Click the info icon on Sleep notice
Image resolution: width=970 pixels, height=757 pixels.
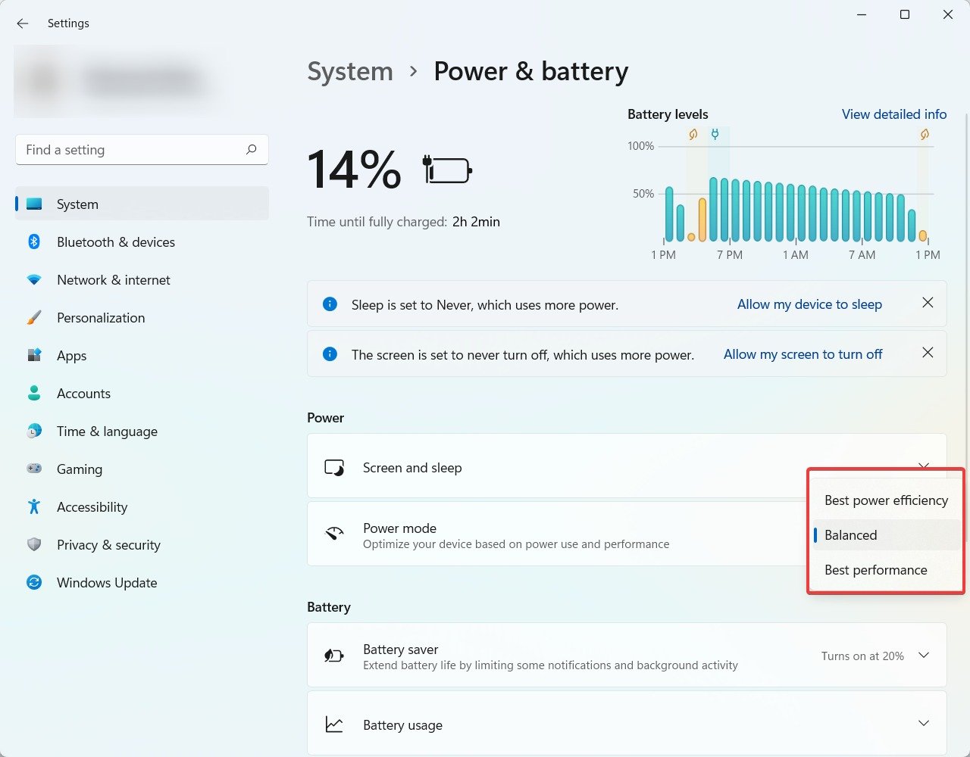click(330, 304)
